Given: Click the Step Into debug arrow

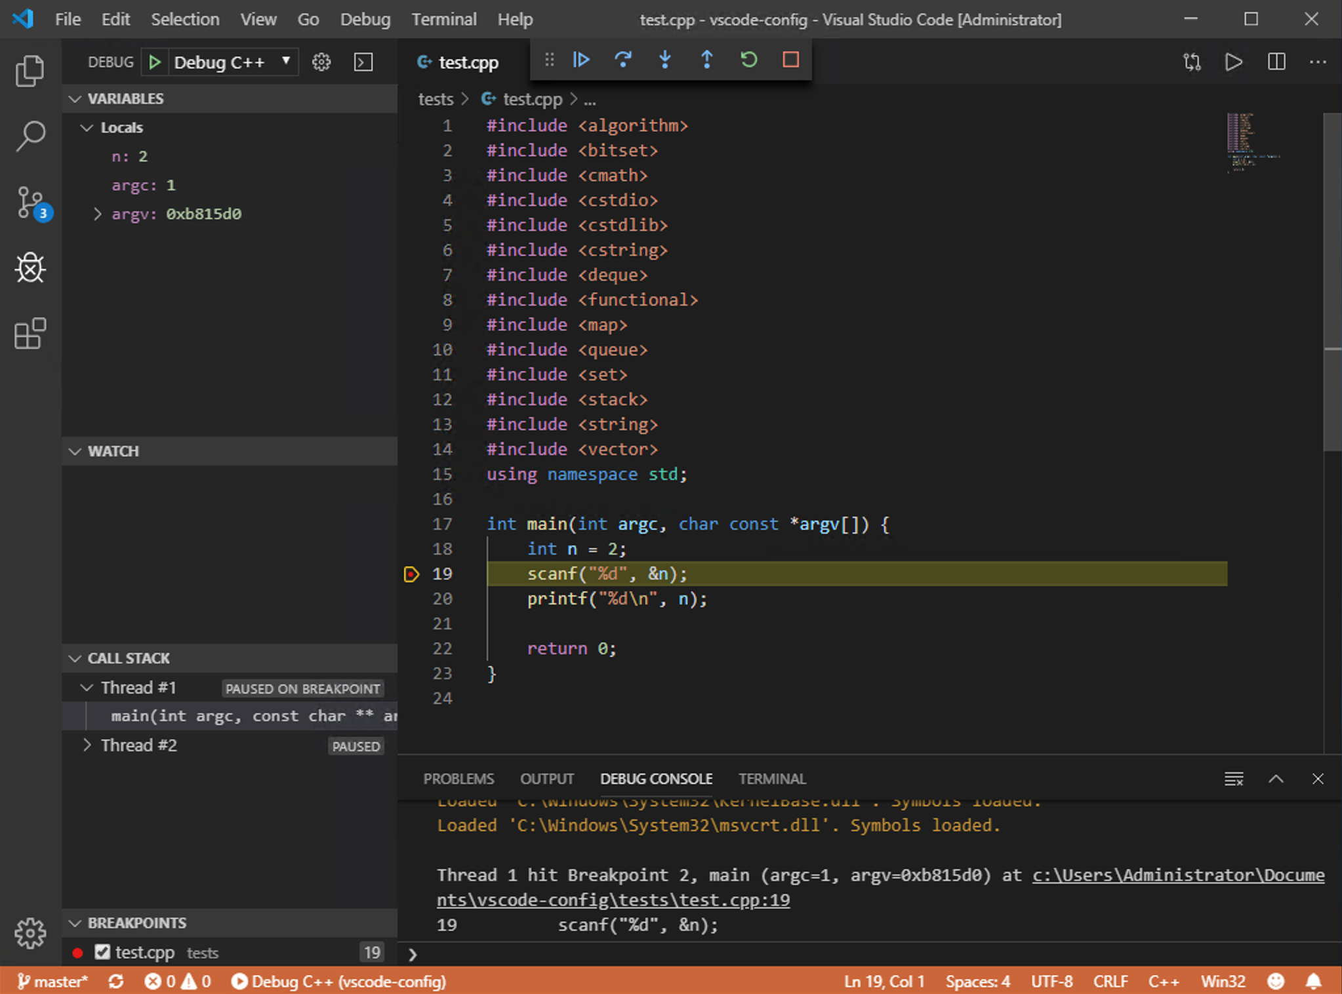Looking at the screenshot, I should (x=664, y=60).
